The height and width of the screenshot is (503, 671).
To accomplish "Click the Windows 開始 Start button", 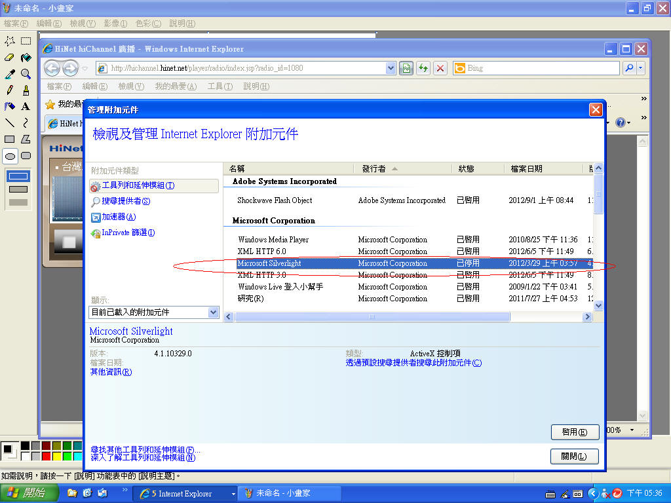I will (x=28, y=493).
